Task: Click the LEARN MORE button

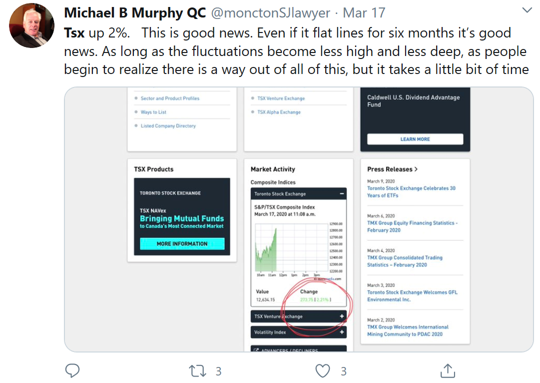Action: coord(415,139)
